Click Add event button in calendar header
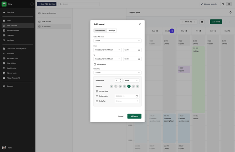The width and height of the screenshot is (235, 152). (216, 22)
